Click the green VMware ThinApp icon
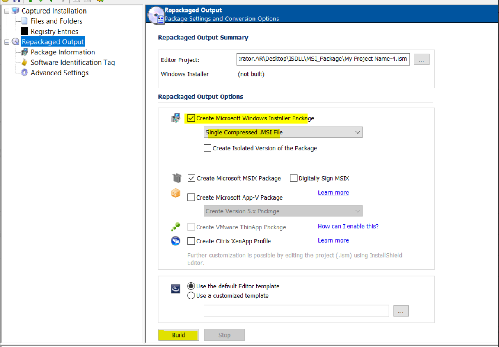 (x=176, y=227)
